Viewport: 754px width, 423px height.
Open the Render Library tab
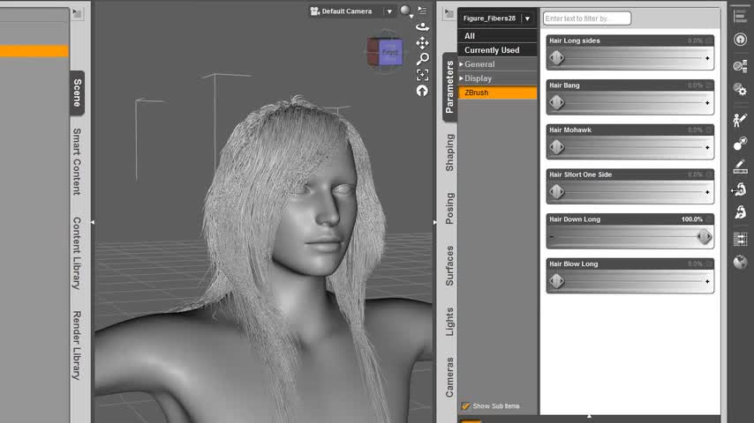pyautogui.click(x=77, y=345)
